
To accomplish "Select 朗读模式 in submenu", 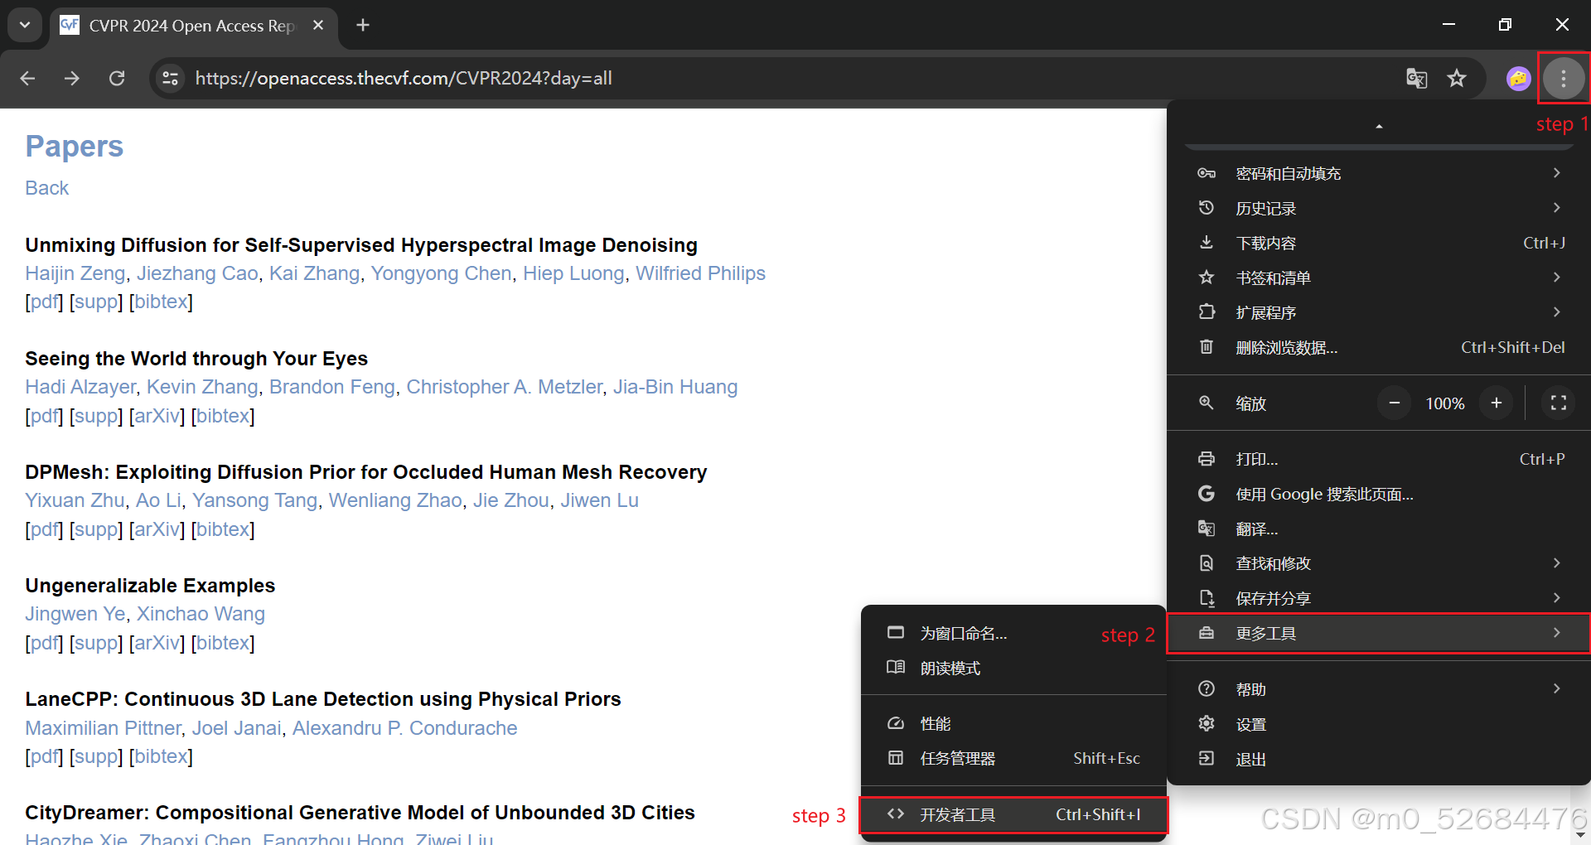I will (1013, 668).
